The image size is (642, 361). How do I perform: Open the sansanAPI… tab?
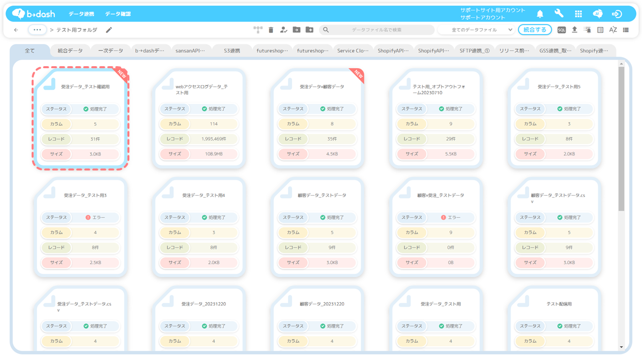pos(191,51)
